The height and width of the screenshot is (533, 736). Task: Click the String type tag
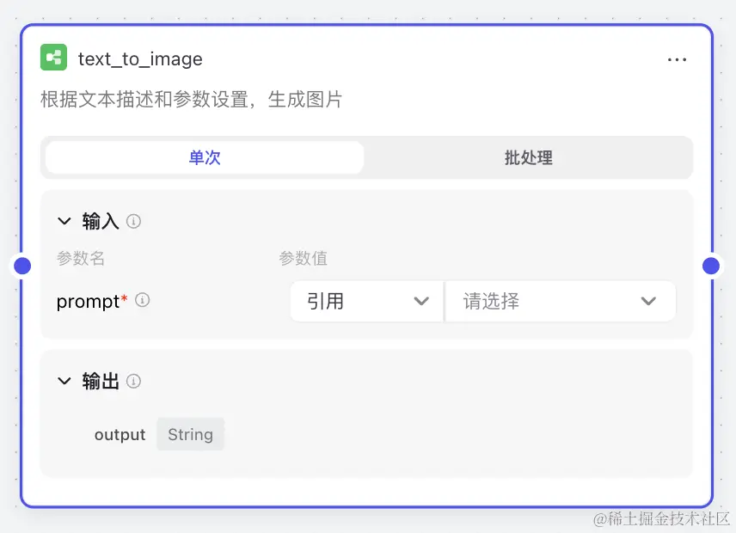[x=191, y=434]
